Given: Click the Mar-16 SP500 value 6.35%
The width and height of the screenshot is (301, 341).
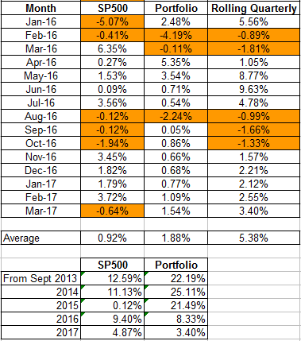Looking at the screenshot, I should [112, 48].
